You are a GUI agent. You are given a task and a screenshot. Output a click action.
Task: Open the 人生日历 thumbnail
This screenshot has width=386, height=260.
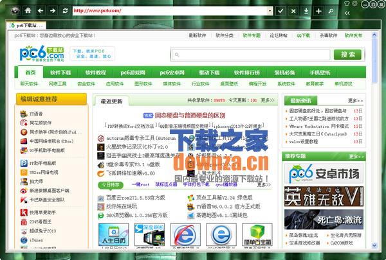[x=113, y=234]
